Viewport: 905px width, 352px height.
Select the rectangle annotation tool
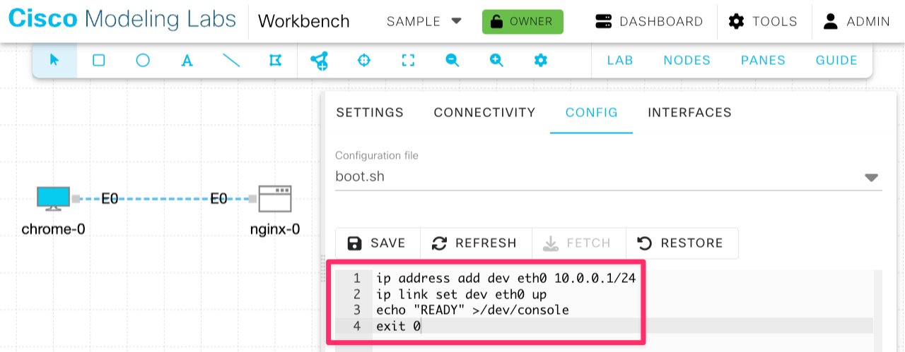click(x=99, y=61)
